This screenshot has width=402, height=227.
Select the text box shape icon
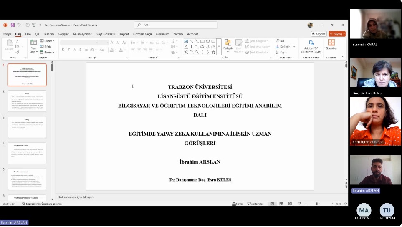coord(186,41)
